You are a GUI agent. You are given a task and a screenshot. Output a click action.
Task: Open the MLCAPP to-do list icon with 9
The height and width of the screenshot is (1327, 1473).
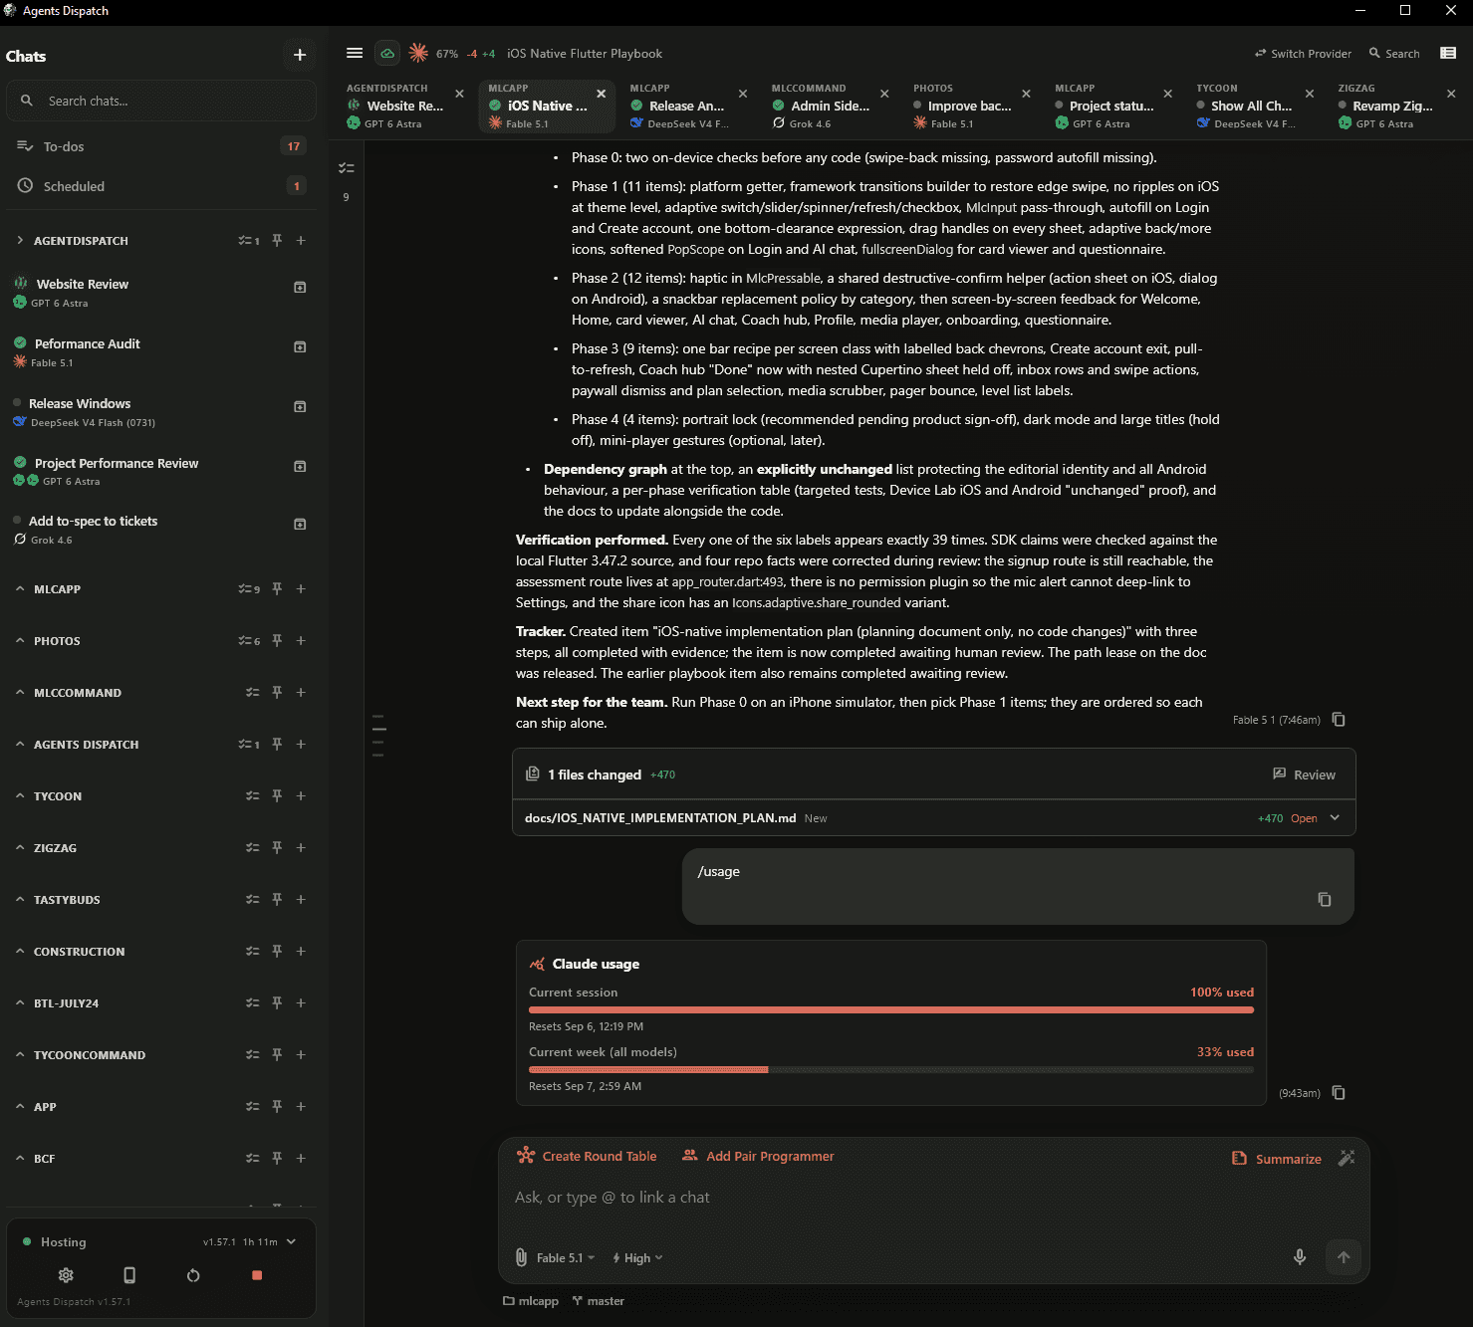[x=249, y=589]
